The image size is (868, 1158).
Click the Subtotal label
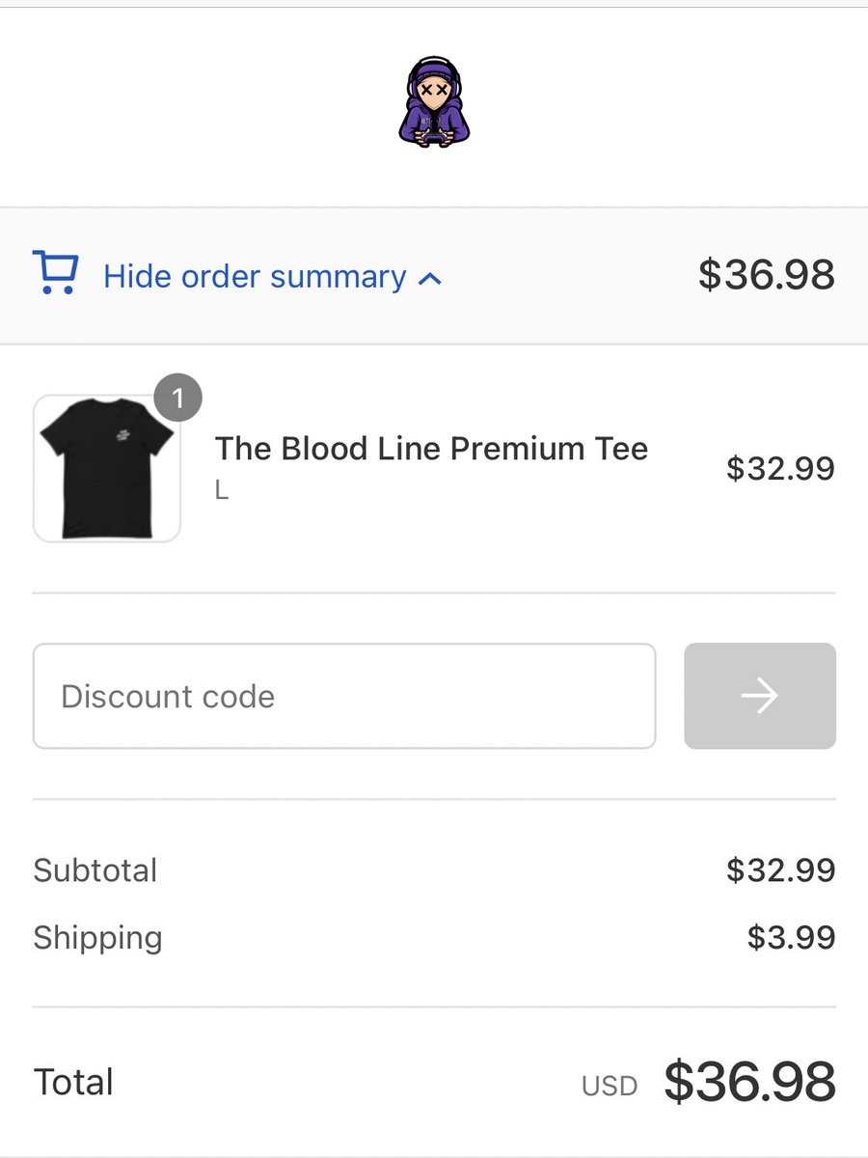[95, 870]
